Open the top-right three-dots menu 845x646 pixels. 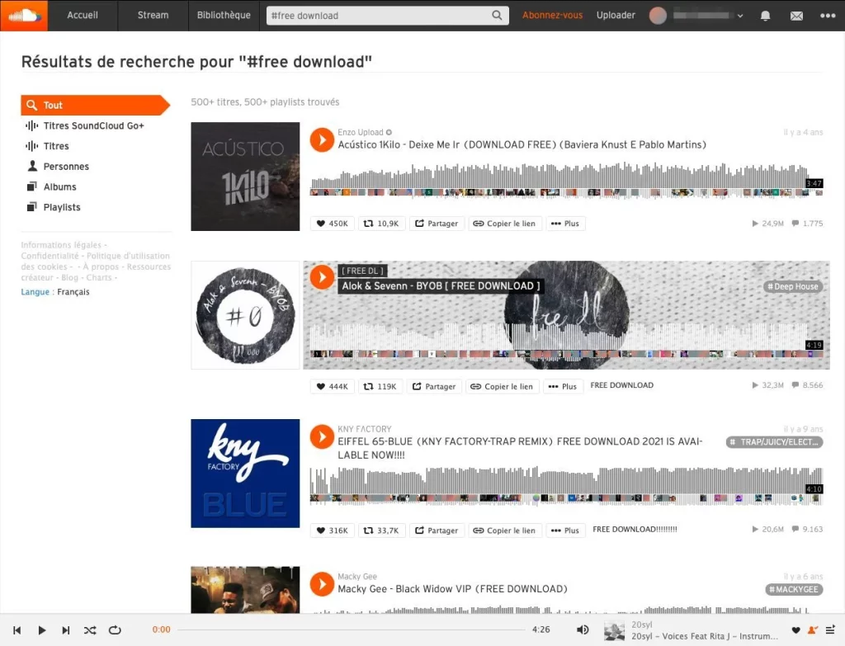click(x=827, y=16)
